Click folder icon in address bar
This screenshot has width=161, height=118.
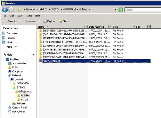[x=20, y=10]
